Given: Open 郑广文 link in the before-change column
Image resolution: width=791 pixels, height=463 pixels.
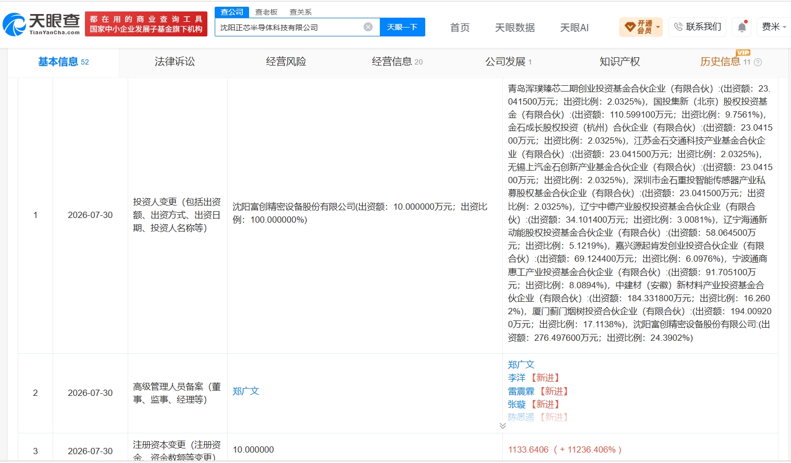Looking at the screenshot, I should point(245,391).
